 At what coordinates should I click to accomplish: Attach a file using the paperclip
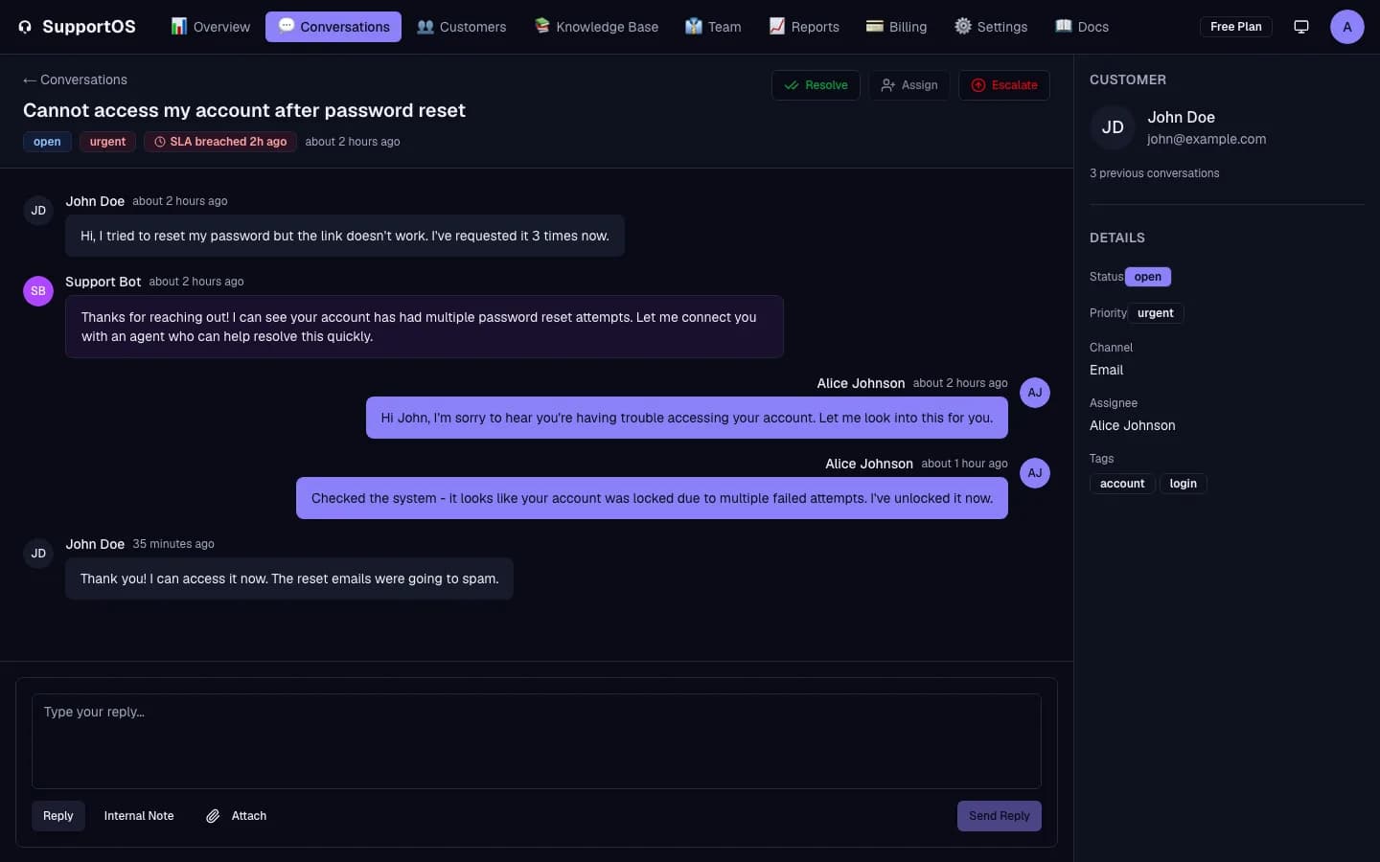click(x=236, y=816)
